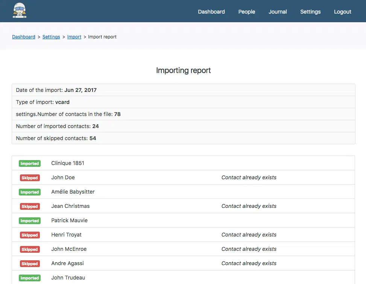Viewport: 366px width, 284px height.
Task: Click 'Contact already exists' beside Andre Agassi
Action: pyautogui.click(x=249, y=263)
